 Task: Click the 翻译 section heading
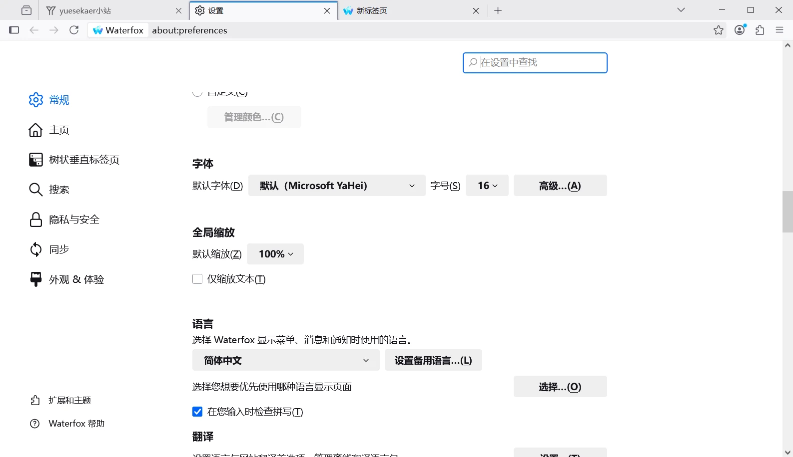tap(203, 437)
